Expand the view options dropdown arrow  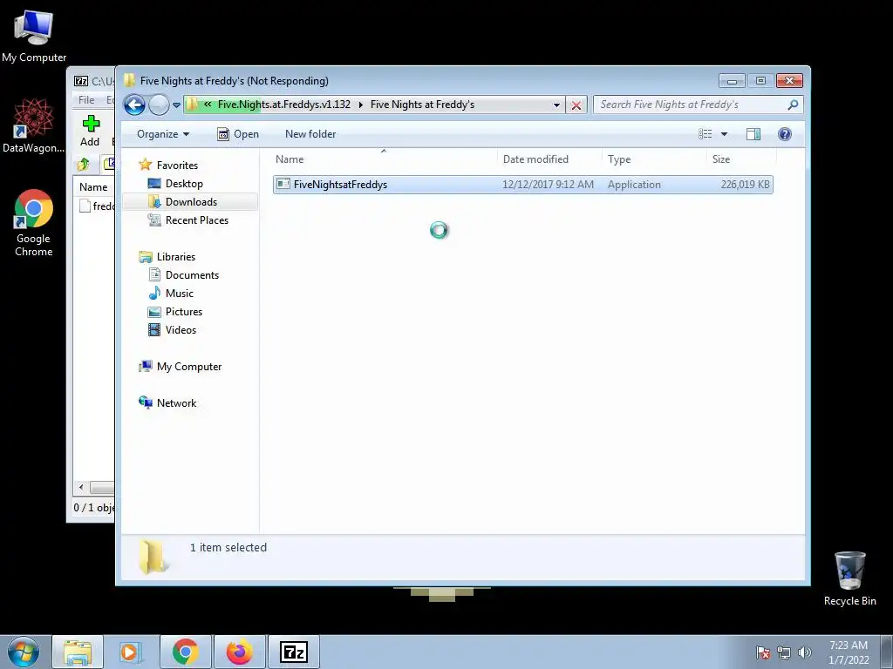(725, 134)
